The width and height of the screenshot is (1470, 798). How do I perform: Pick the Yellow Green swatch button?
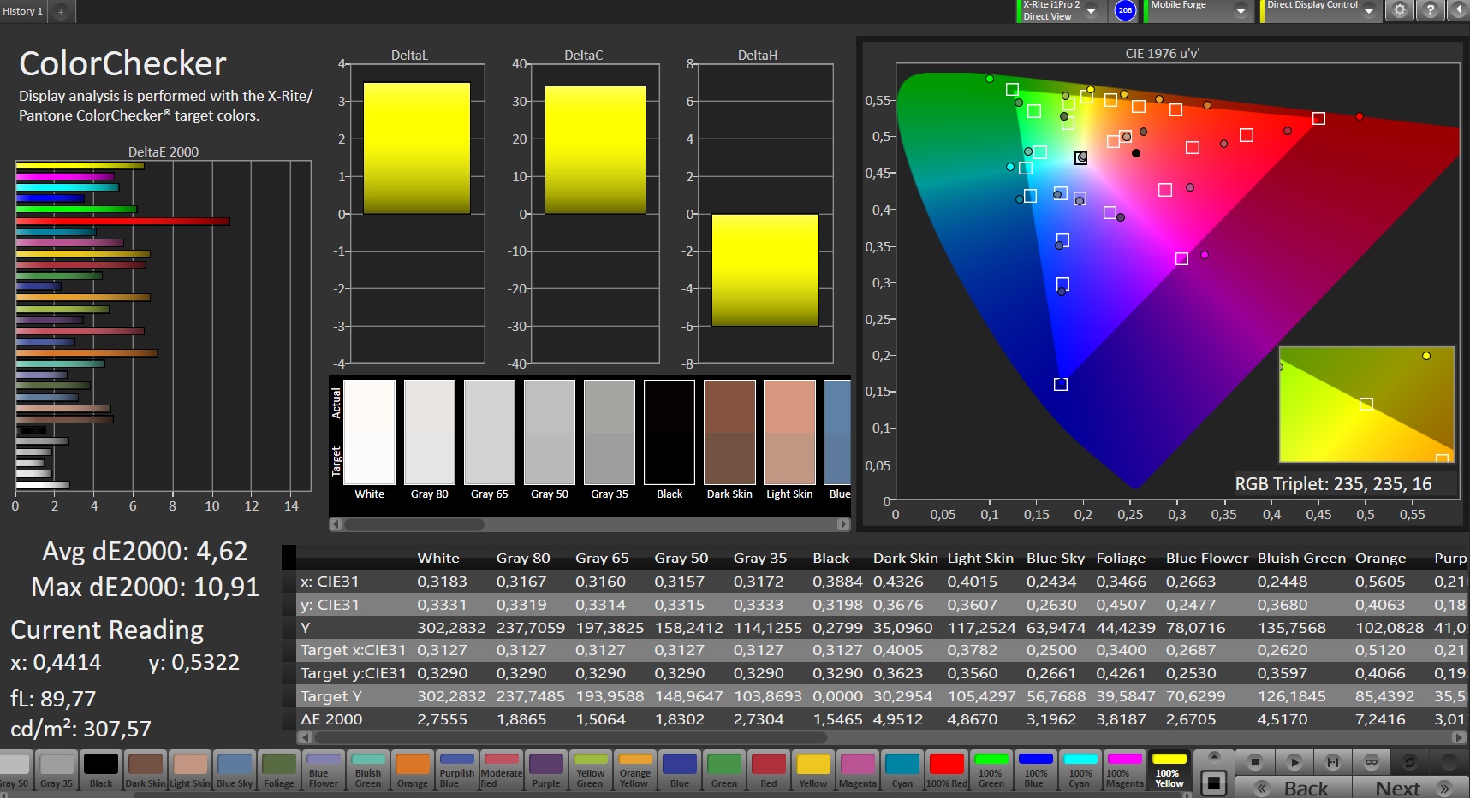(x=590, y=770)
